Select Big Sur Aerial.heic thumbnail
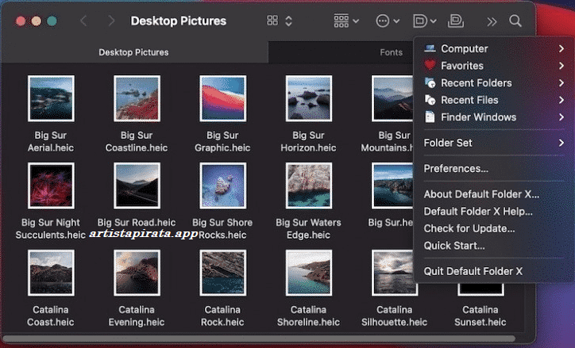Screen dimensions: 575x348 coord(51,98)
